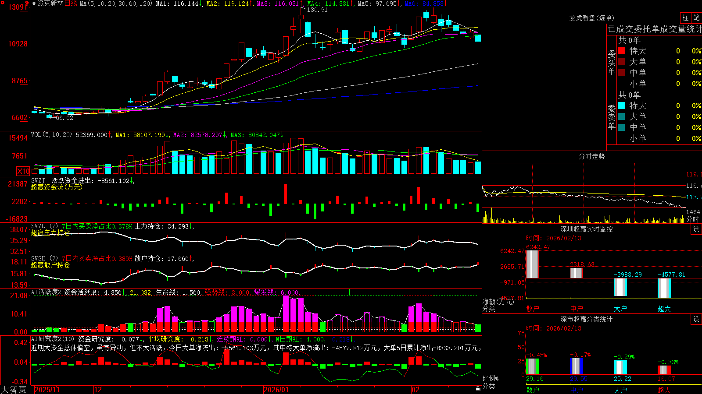Click the 爆发线: 6.000 value

pyautogui.click(x=276, y=292)
